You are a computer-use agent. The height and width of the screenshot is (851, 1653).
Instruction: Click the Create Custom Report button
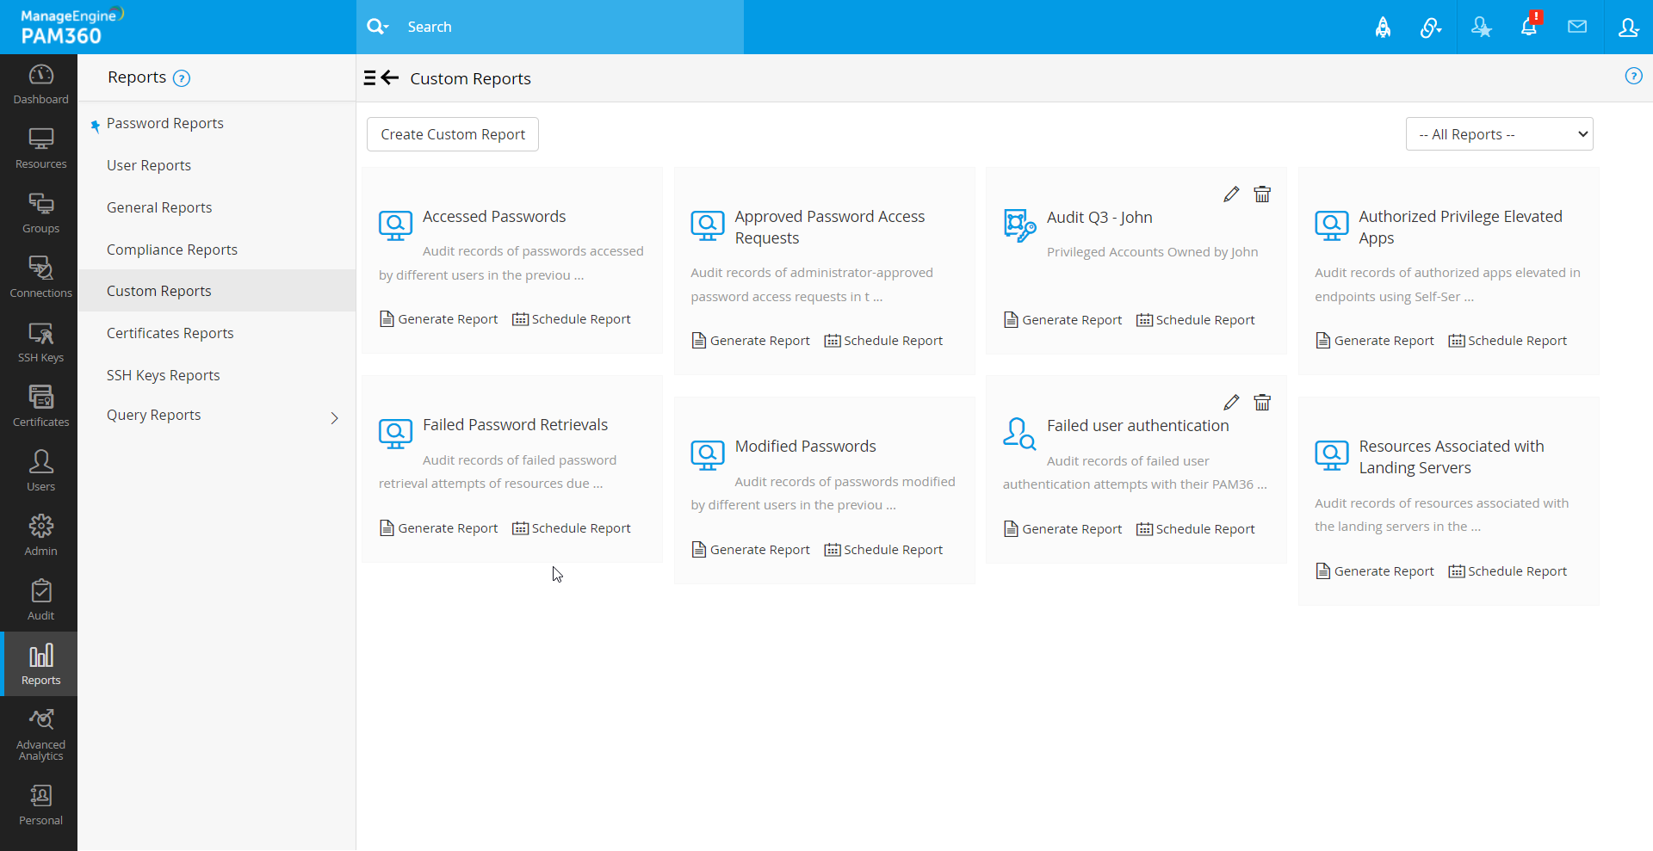(x=453, y=134)
